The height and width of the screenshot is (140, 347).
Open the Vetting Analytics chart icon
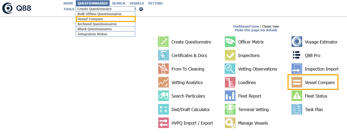(x=163, y=82)
